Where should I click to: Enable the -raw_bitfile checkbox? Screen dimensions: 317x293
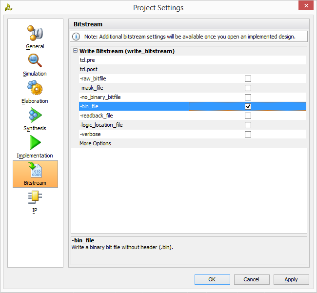(x=248, y=78)
